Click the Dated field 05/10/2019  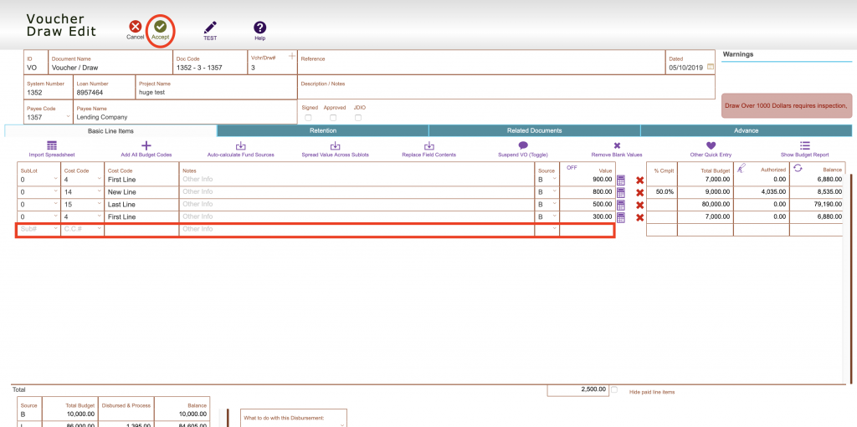[690, 63]
